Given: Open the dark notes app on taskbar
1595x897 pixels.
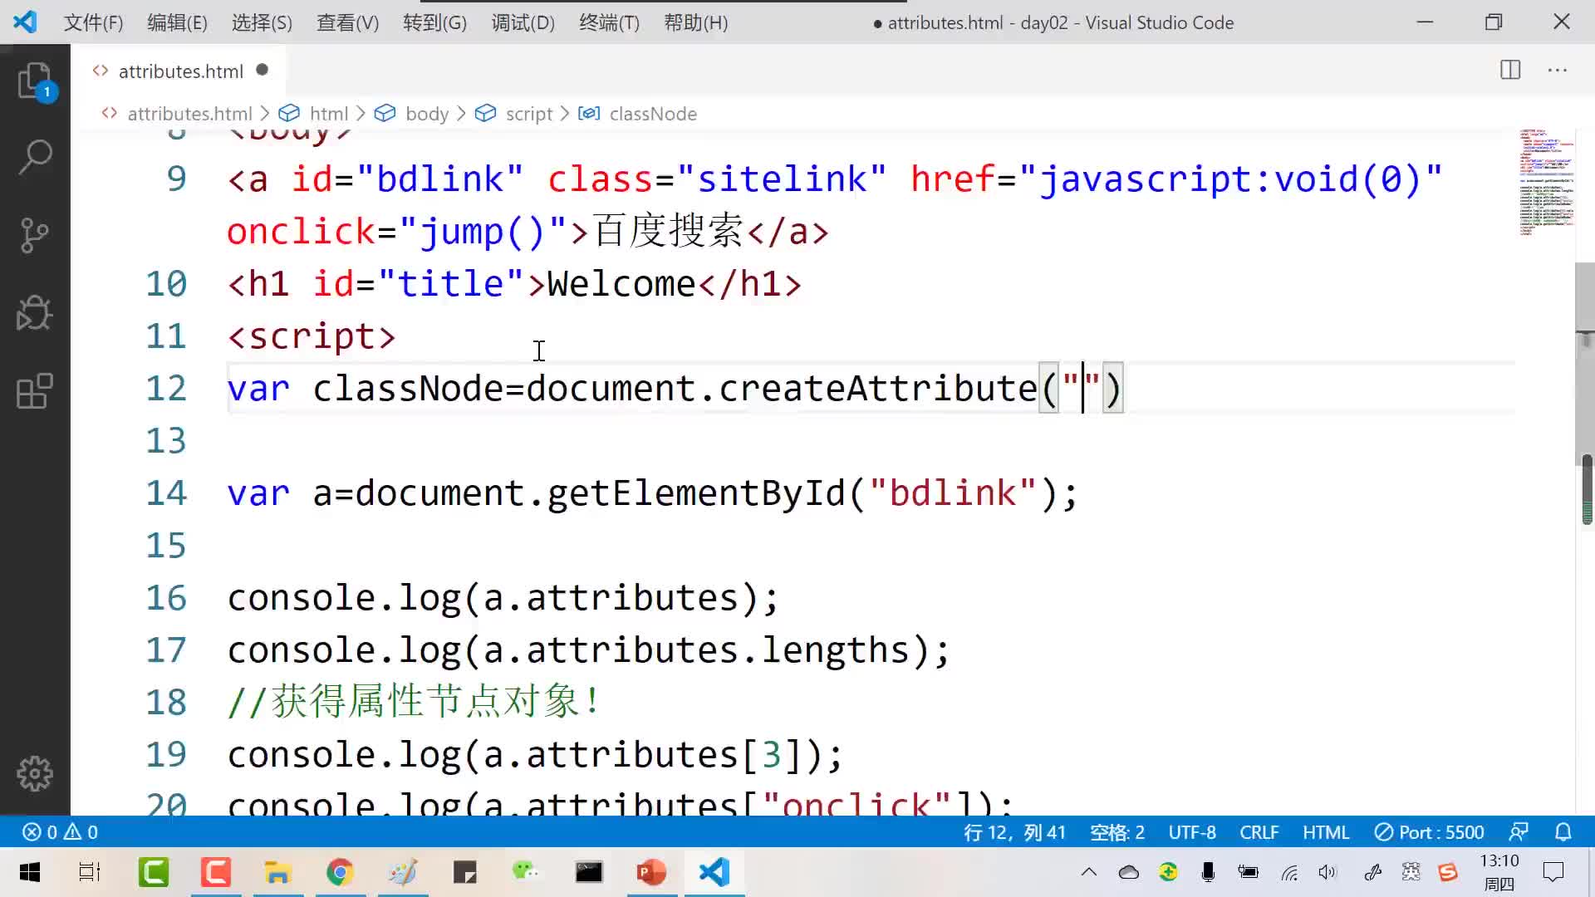Looking at the screenshot, I should 464,872.
